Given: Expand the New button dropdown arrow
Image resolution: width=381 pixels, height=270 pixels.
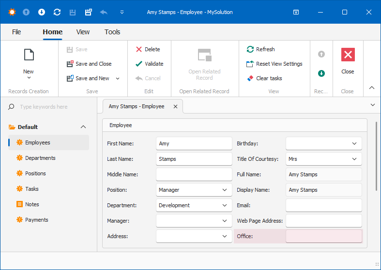Looking at the screenshot, I should (29, 78).
